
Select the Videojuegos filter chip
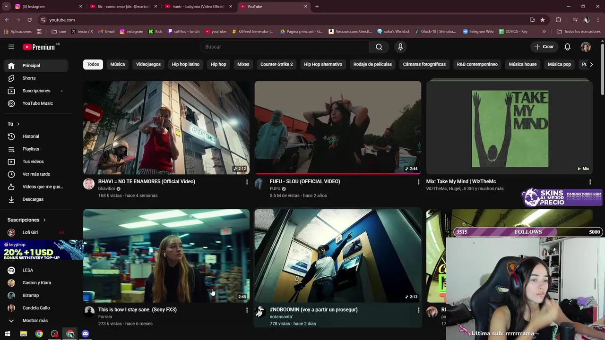coord(148,64)
